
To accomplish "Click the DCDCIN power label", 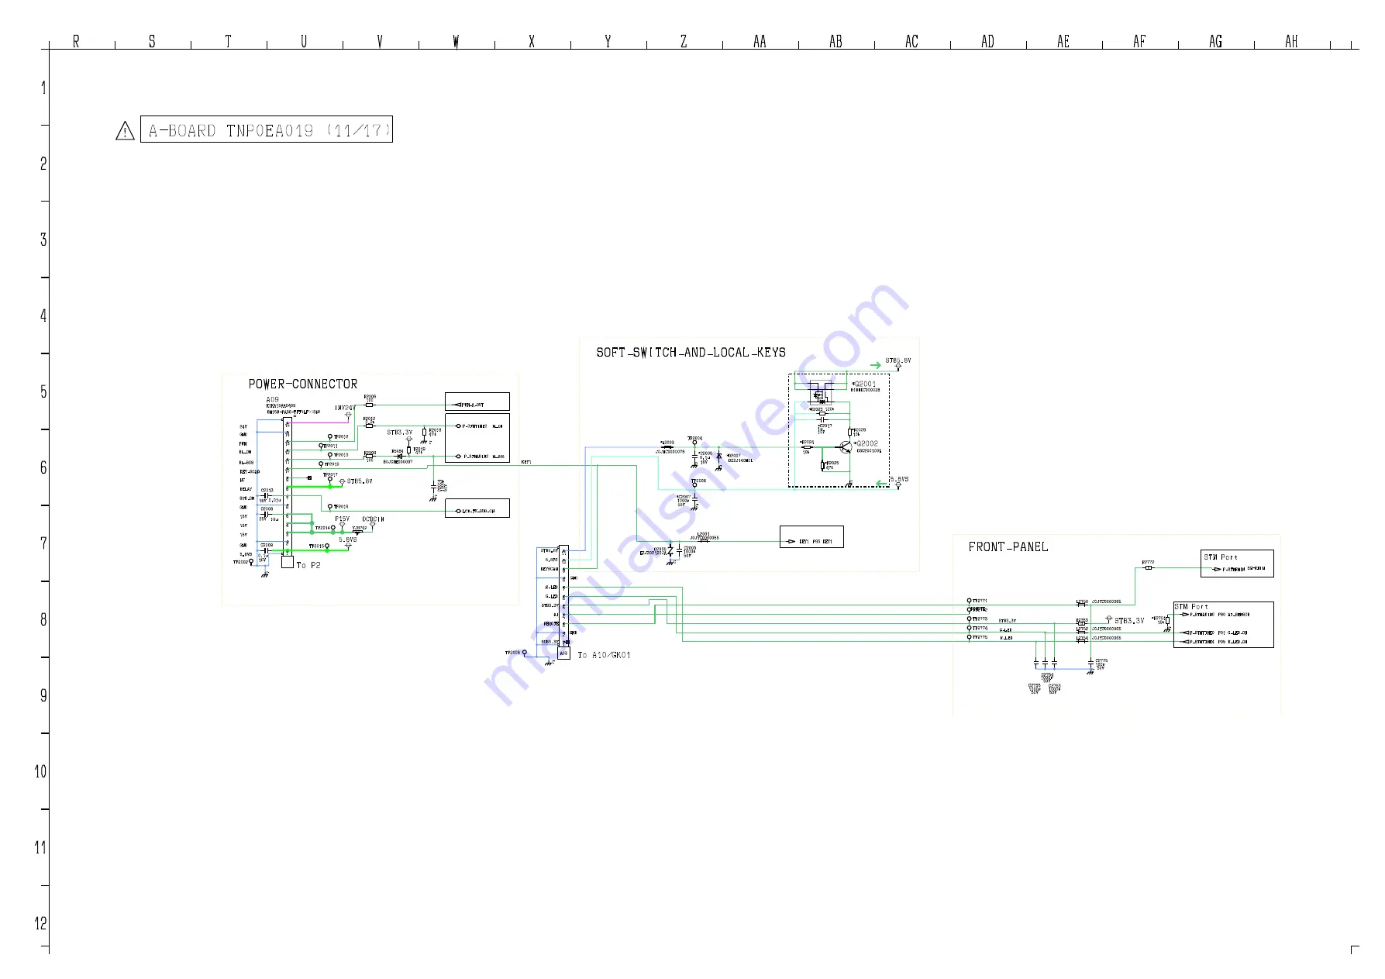I will coord(373,519).
